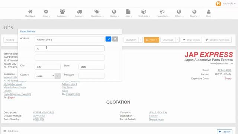Click the Email Invoice button
Image resolution: width=238 pixels, height=134 pixels.
(192, 40)
